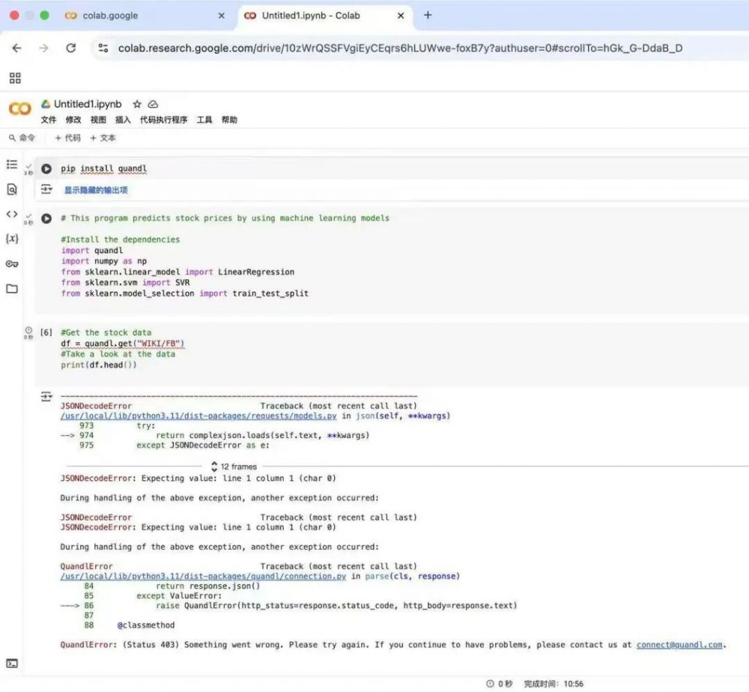Add a text cell with + 文本
Image resolution: width=749 pixels, height=692 pixels.
pyautogui.click(x=102, y=138)
